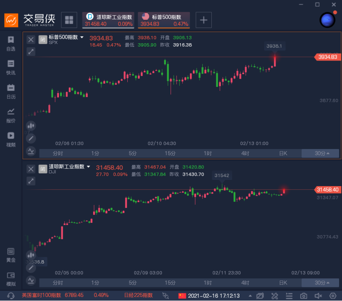
Task: Open the 标普500指数 symbol dropdown arrow
Action: click(x=82, y=37)
